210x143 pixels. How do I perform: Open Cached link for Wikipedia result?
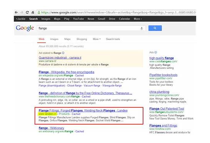pos(79,75)
